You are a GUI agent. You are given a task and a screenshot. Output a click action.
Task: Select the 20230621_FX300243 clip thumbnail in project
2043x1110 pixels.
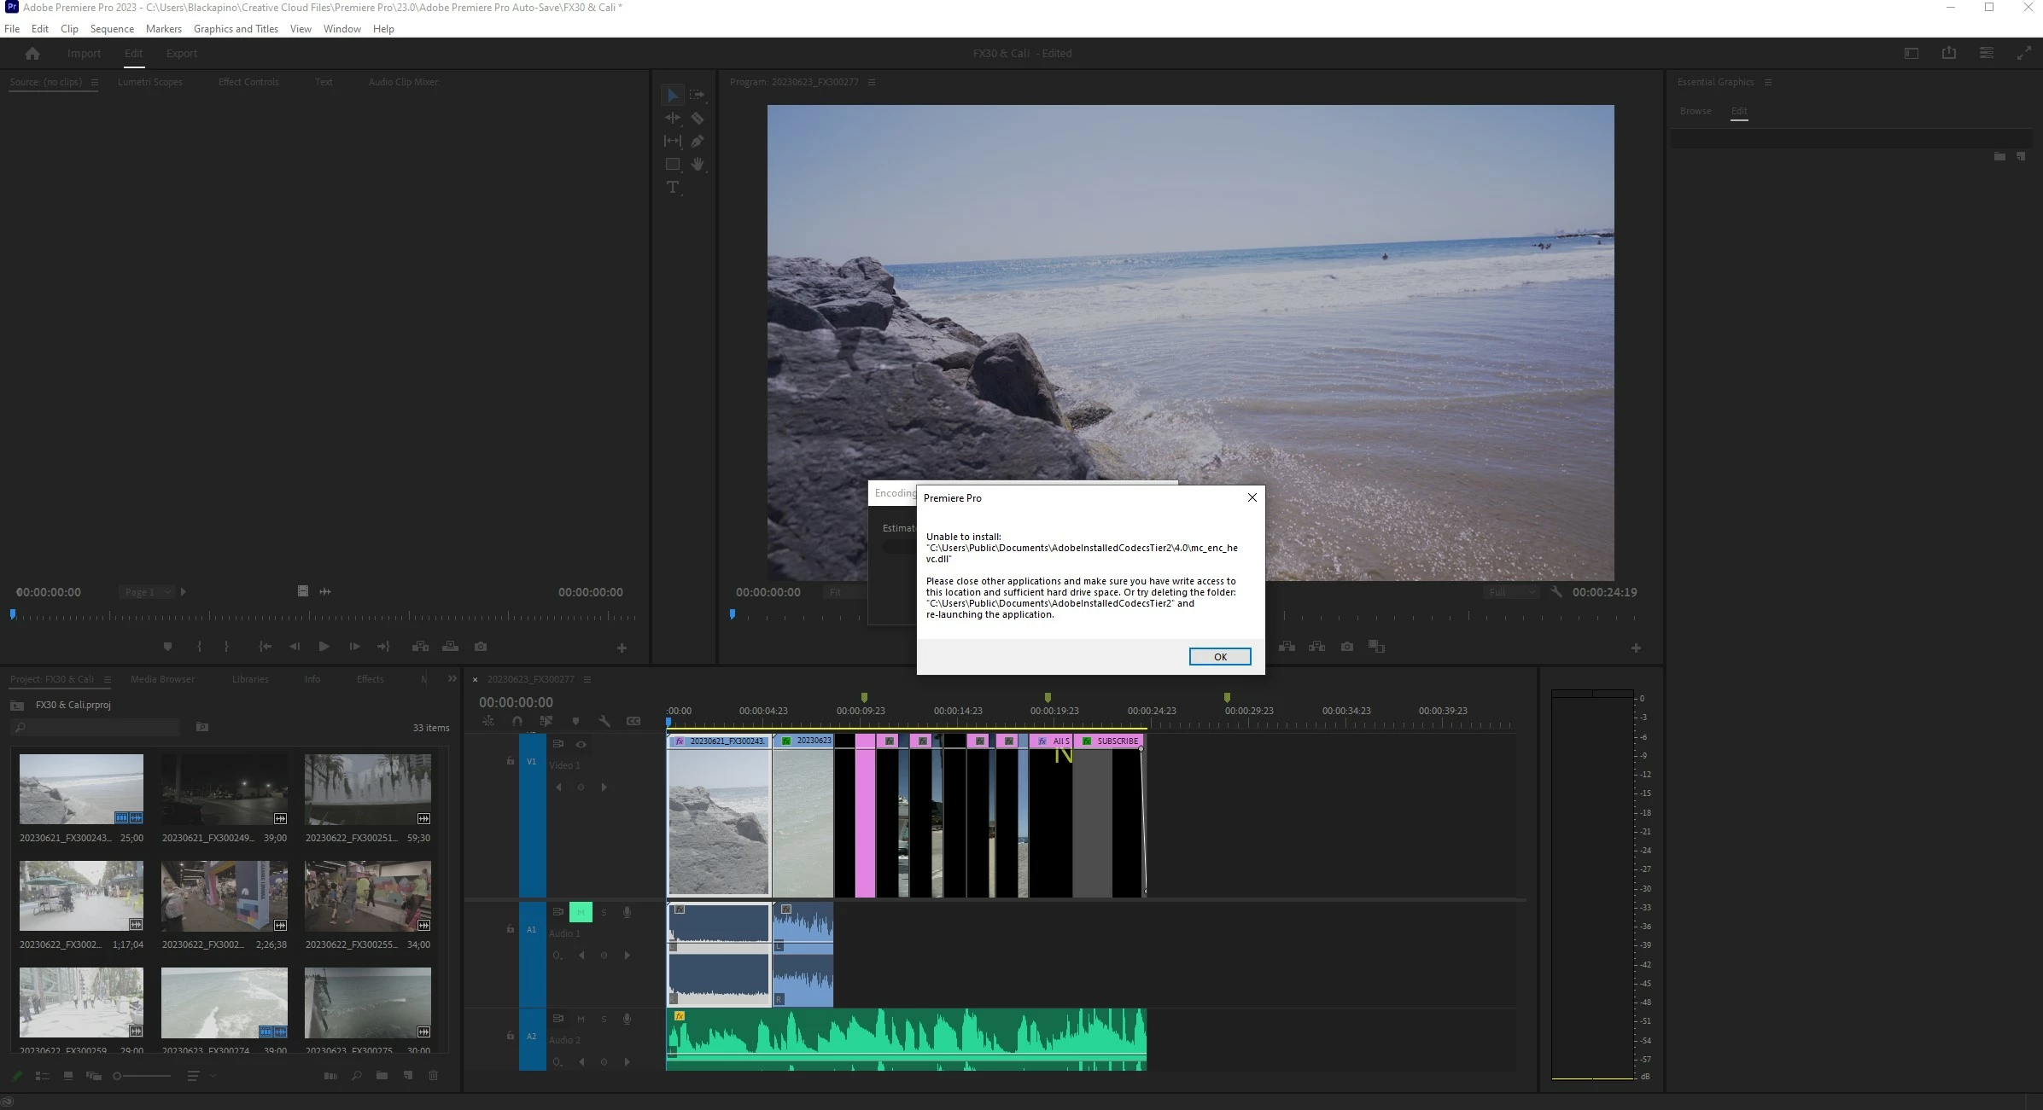pyautogui.click(x=81, y=787)
